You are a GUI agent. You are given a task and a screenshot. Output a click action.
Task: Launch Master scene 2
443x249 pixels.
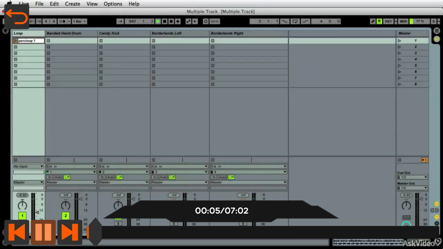(400, 47)
